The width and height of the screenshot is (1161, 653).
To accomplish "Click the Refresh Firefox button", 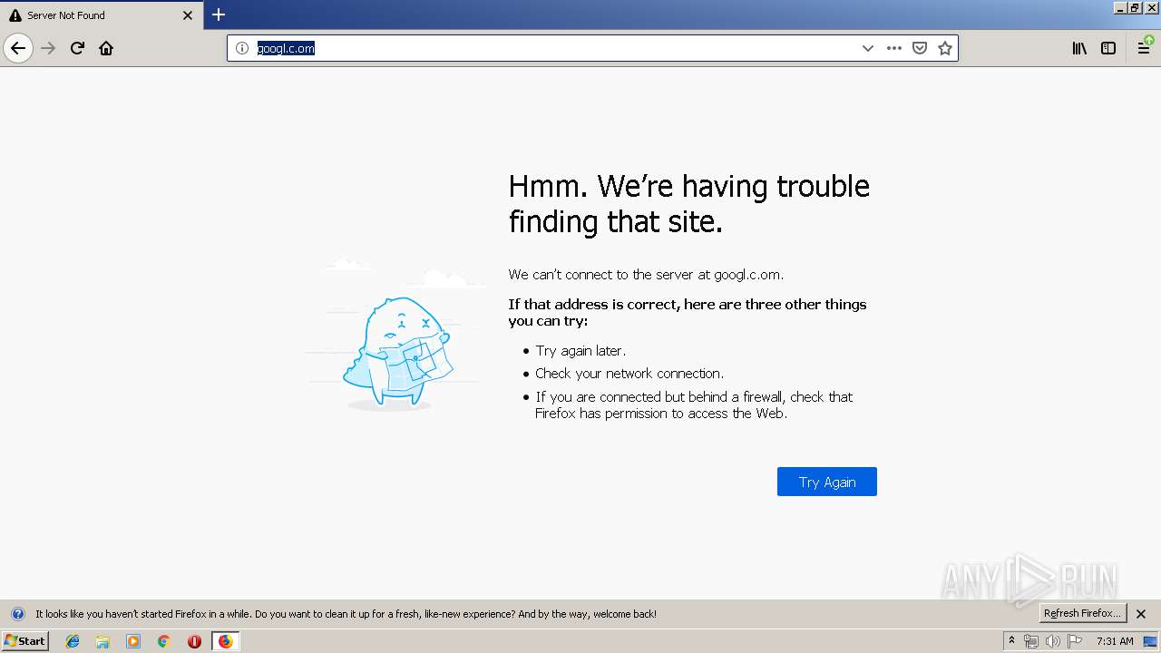I will coord(1082,613).
